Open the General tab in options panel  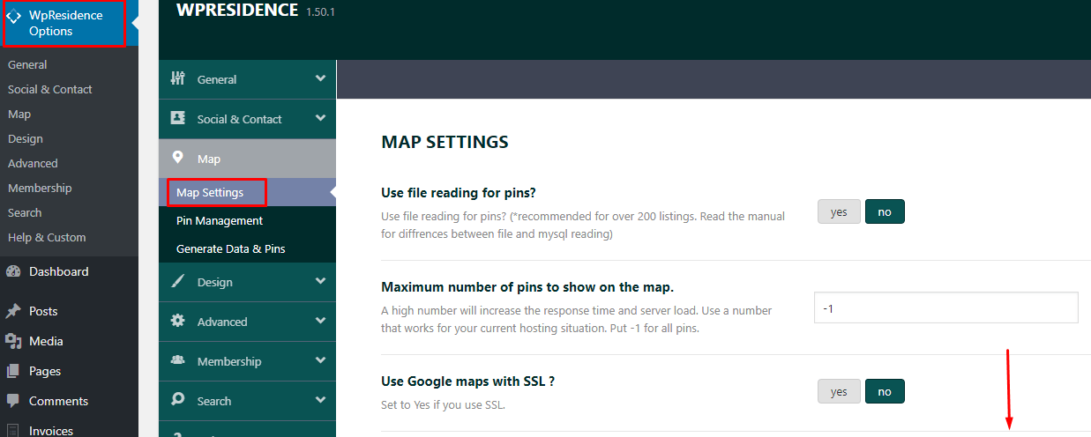[x=247, y=79]
